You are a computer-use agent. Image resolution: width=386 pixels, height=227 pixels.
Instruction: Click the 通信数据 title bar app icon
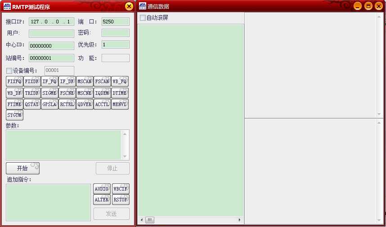pyautogui.click(x=143, y=6)
